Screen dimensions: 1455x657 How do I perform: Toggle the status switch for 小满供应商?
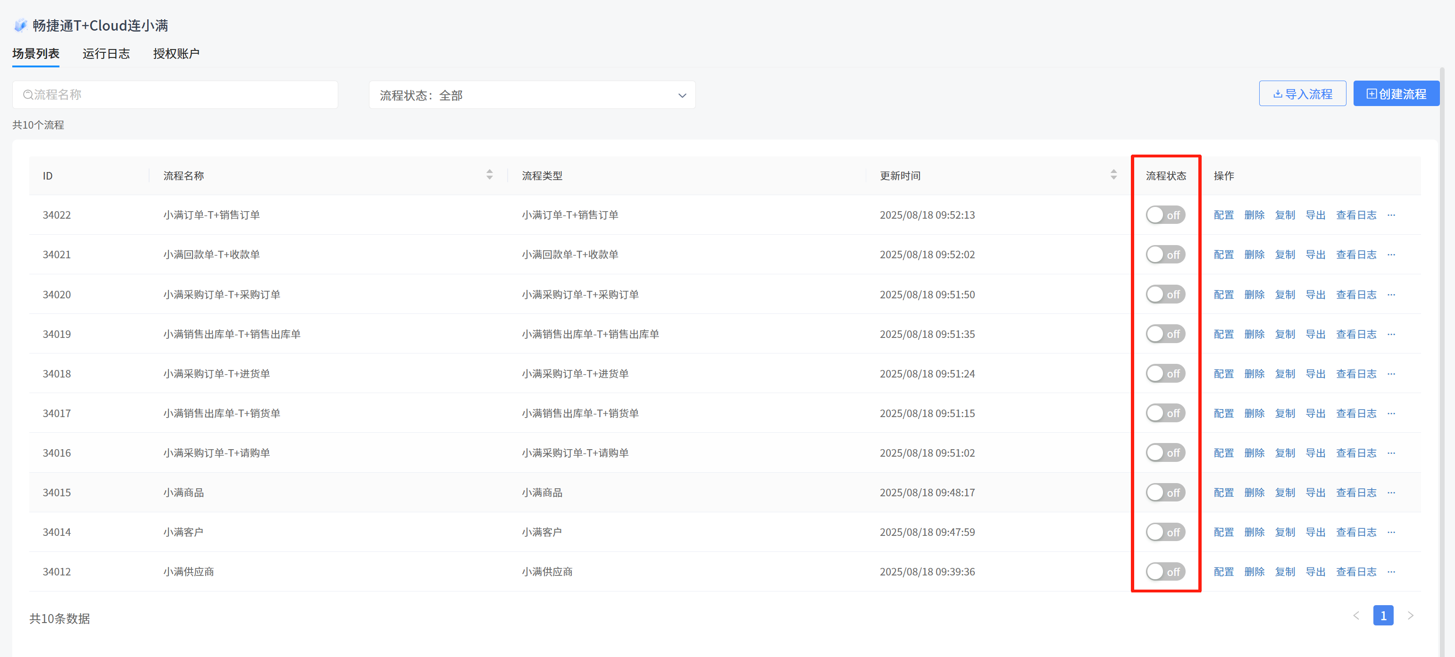[x=1165, y=572]
